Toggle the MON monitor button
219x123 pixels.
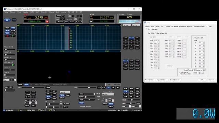7,28
